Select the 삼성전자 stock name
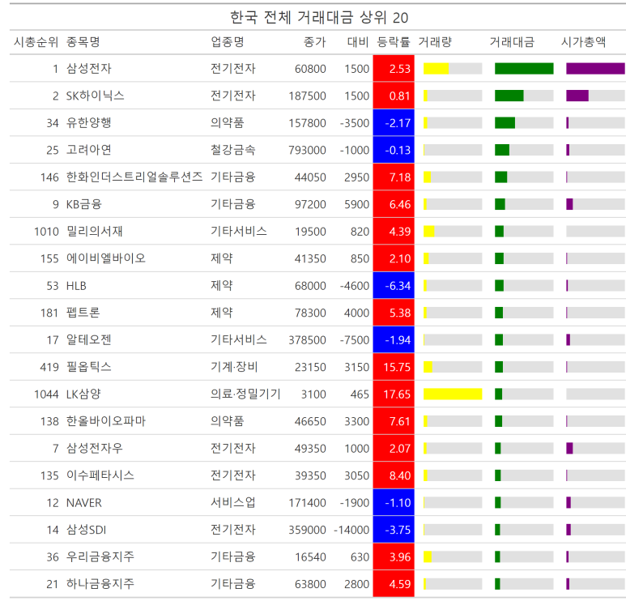The width and height of the screenshot is (626, 601). tap(88, 68)
